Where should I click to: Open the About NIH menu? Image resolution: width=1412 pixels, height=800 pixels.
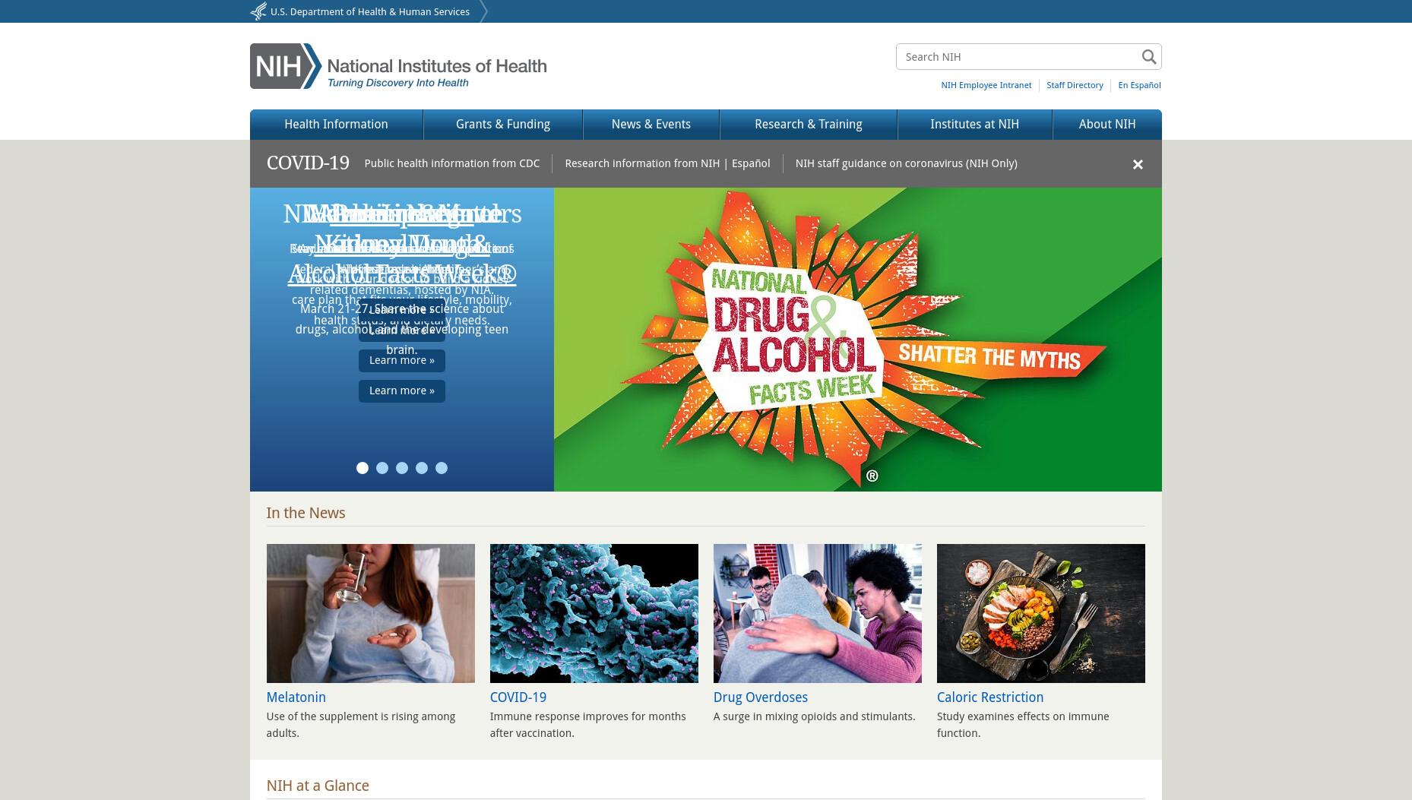[1107, 125]
